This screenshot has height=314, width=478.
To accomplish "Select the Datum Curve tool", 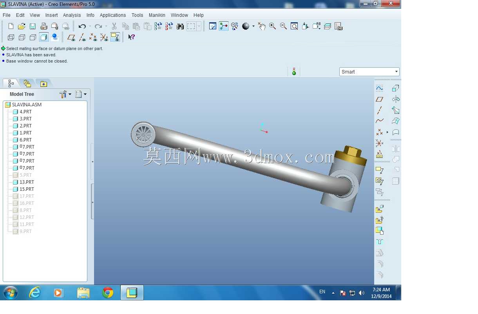I will coord(379,121).
